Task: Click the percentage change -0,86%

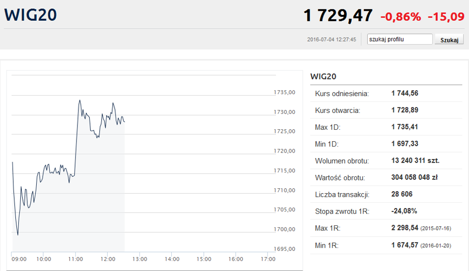Action: (x=401, y=17)
